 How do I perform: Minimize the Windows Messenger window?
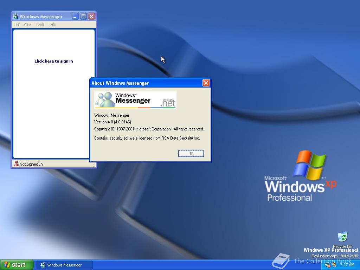click(75, 16)
